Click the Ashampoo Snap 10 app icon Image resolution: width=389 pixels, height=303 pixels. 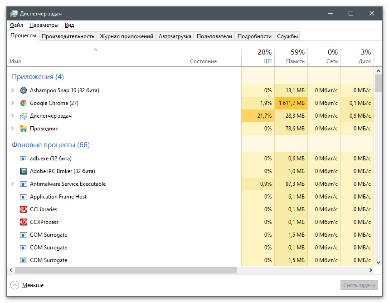24,90
